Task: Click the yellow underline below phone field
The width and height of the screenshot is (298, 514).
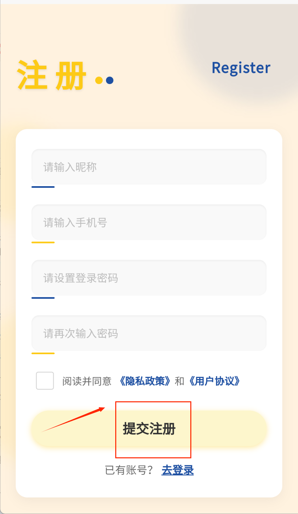Action: coord(43,243)
